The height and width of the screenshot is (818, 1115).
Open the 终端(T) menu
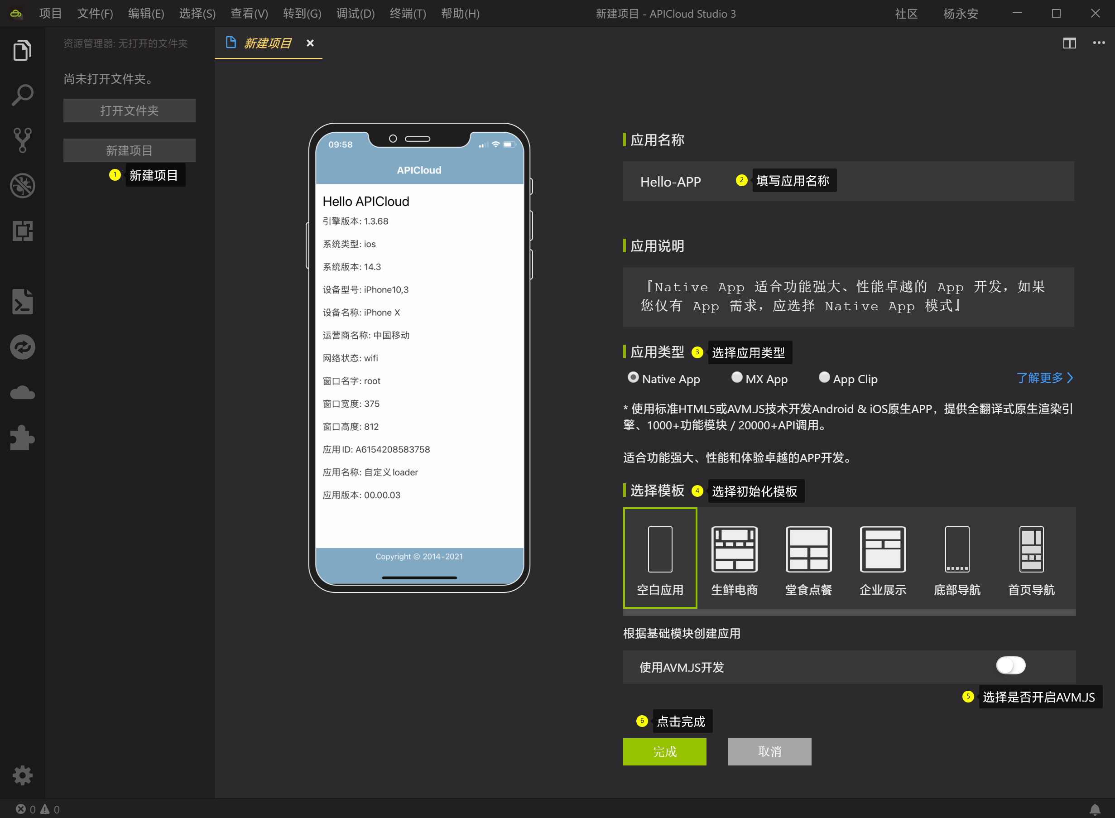point(408,14)
